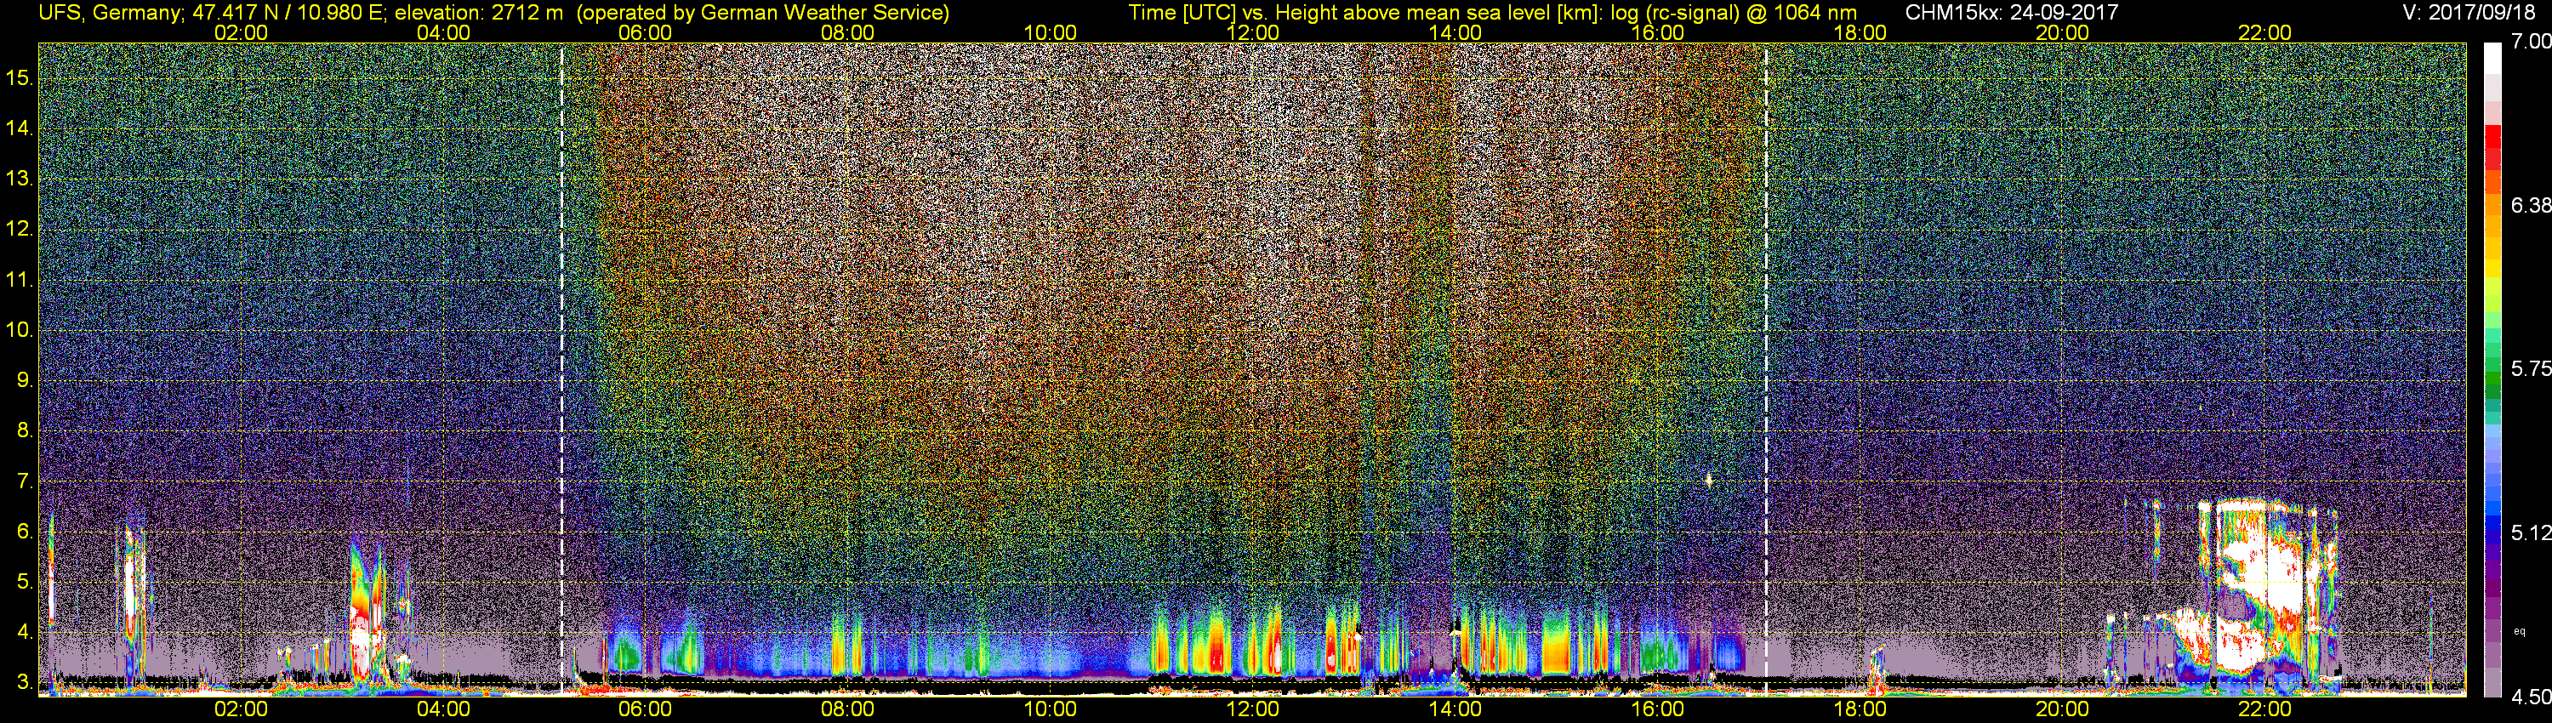Select the 15 km height axis label
The width and height of the screenshot is (2552, 723).
click(19, 78)
